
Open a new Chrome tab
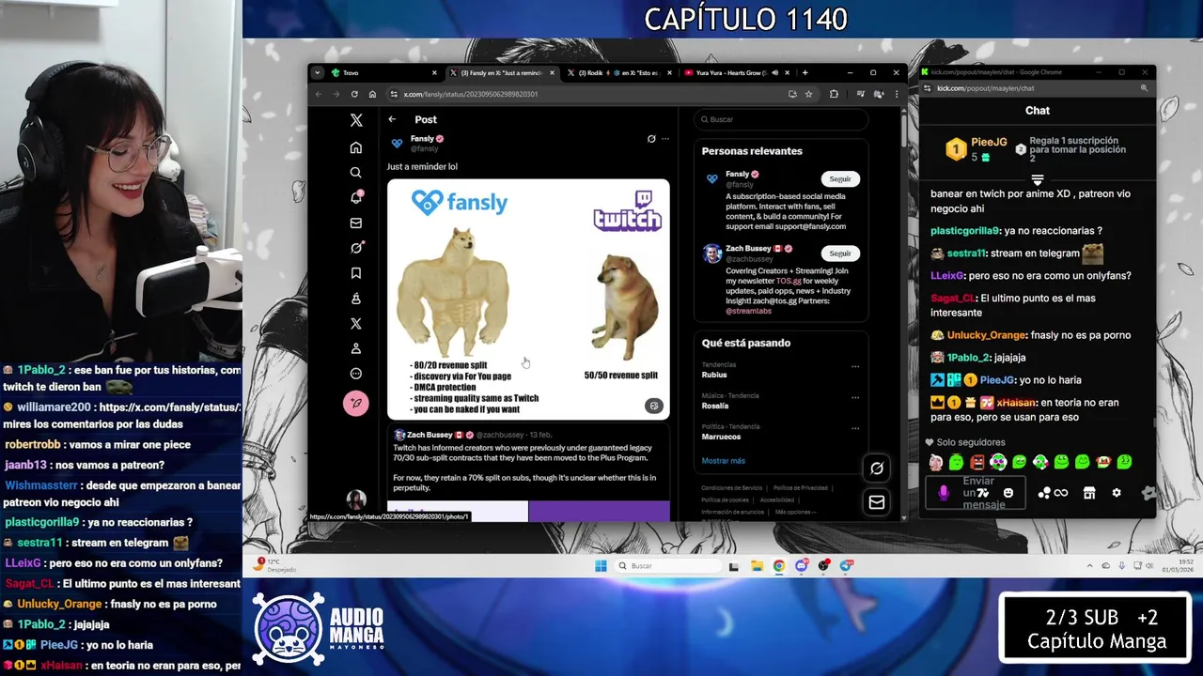click(x=805, y=72)
